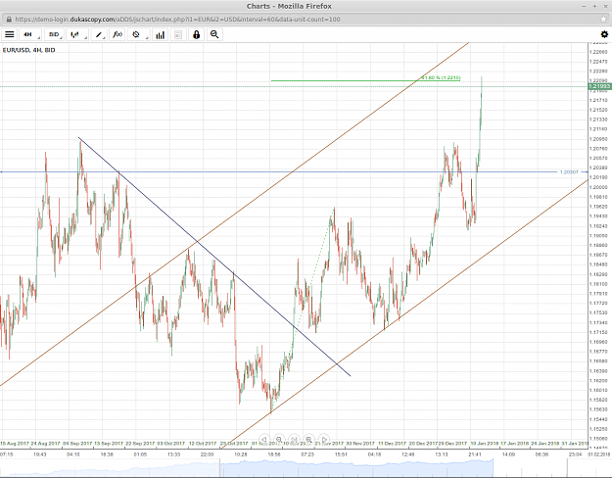The width and height of the screenshot is (612, 478).
Task: Click the jump-to-latest chart control
Action: tap(294, 440)
